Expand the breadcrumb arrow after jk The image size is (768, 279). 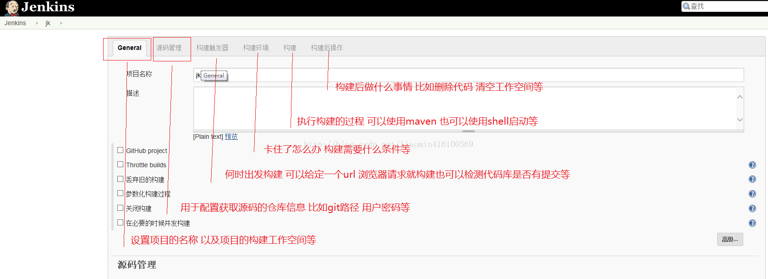click(x=61, y=23)
